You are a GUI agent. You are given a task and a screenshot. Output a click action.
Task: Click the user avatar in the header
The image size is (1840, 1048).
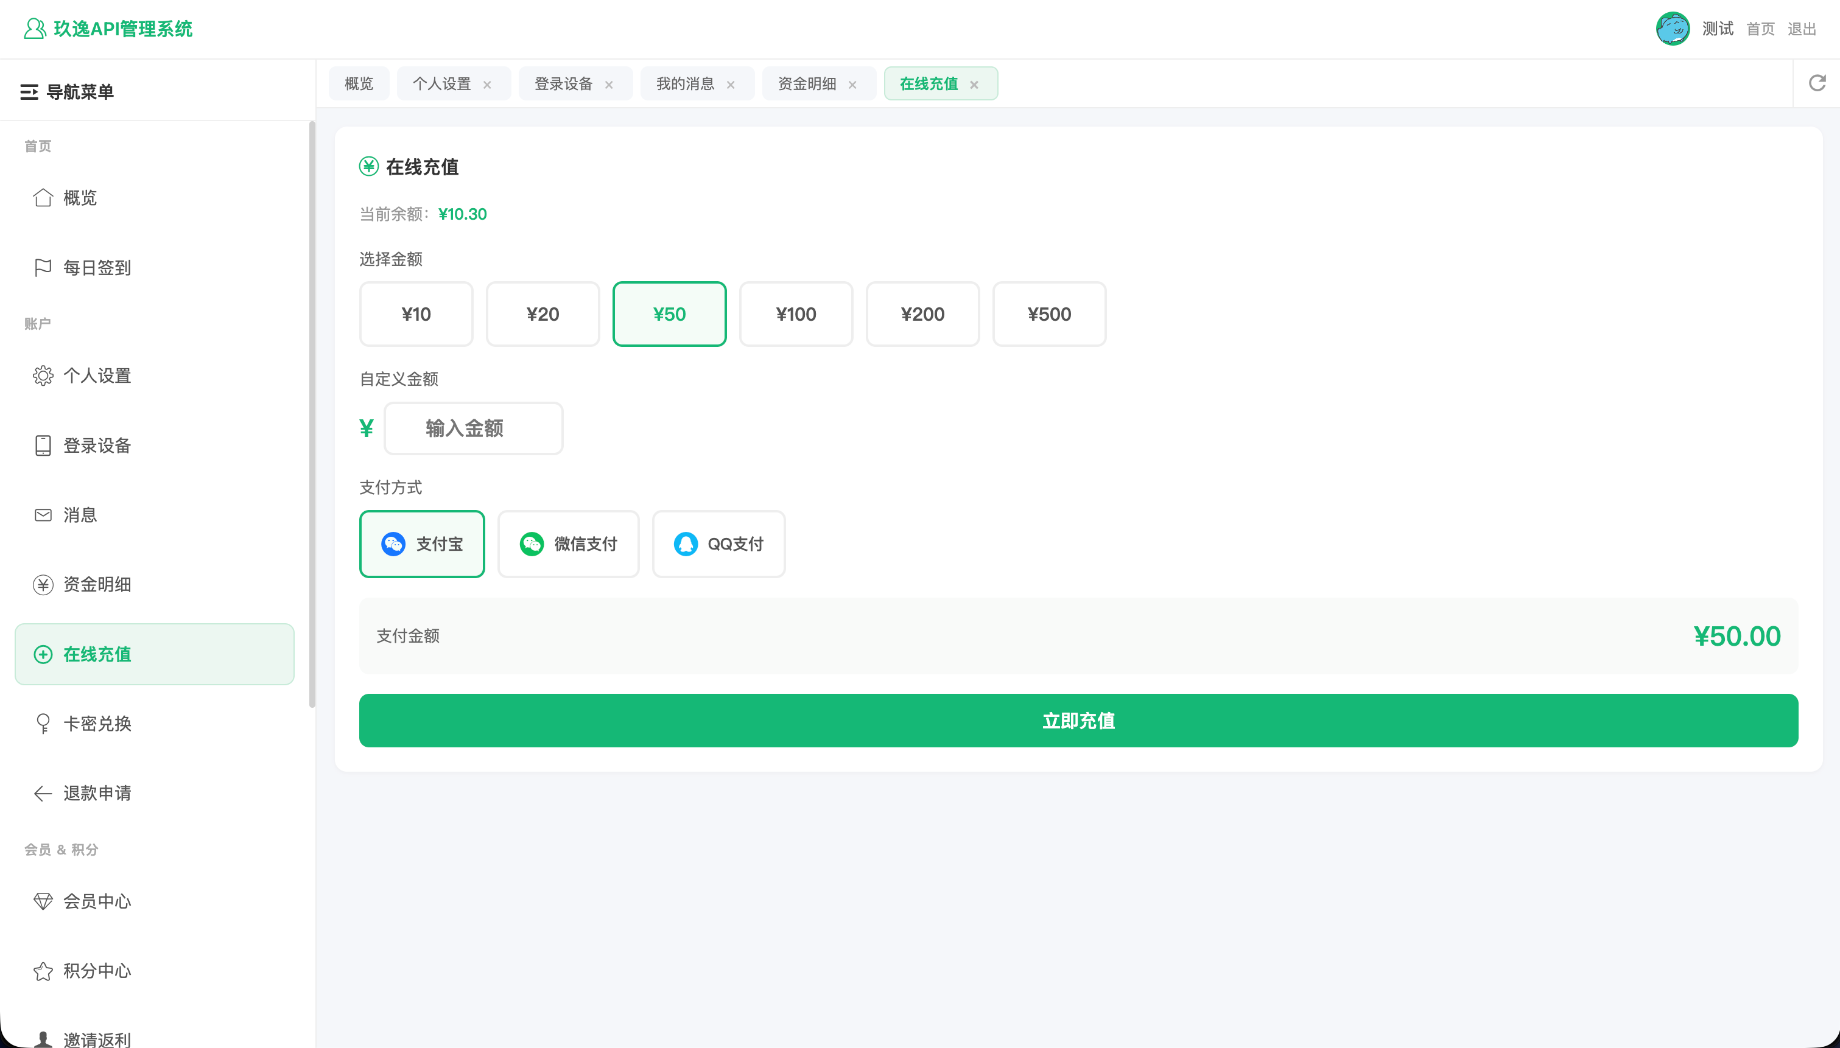[x=1673, y=29]
